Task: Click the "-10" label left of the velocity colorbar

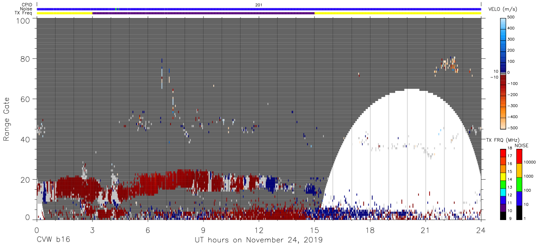Action: (x=495, y=77)
